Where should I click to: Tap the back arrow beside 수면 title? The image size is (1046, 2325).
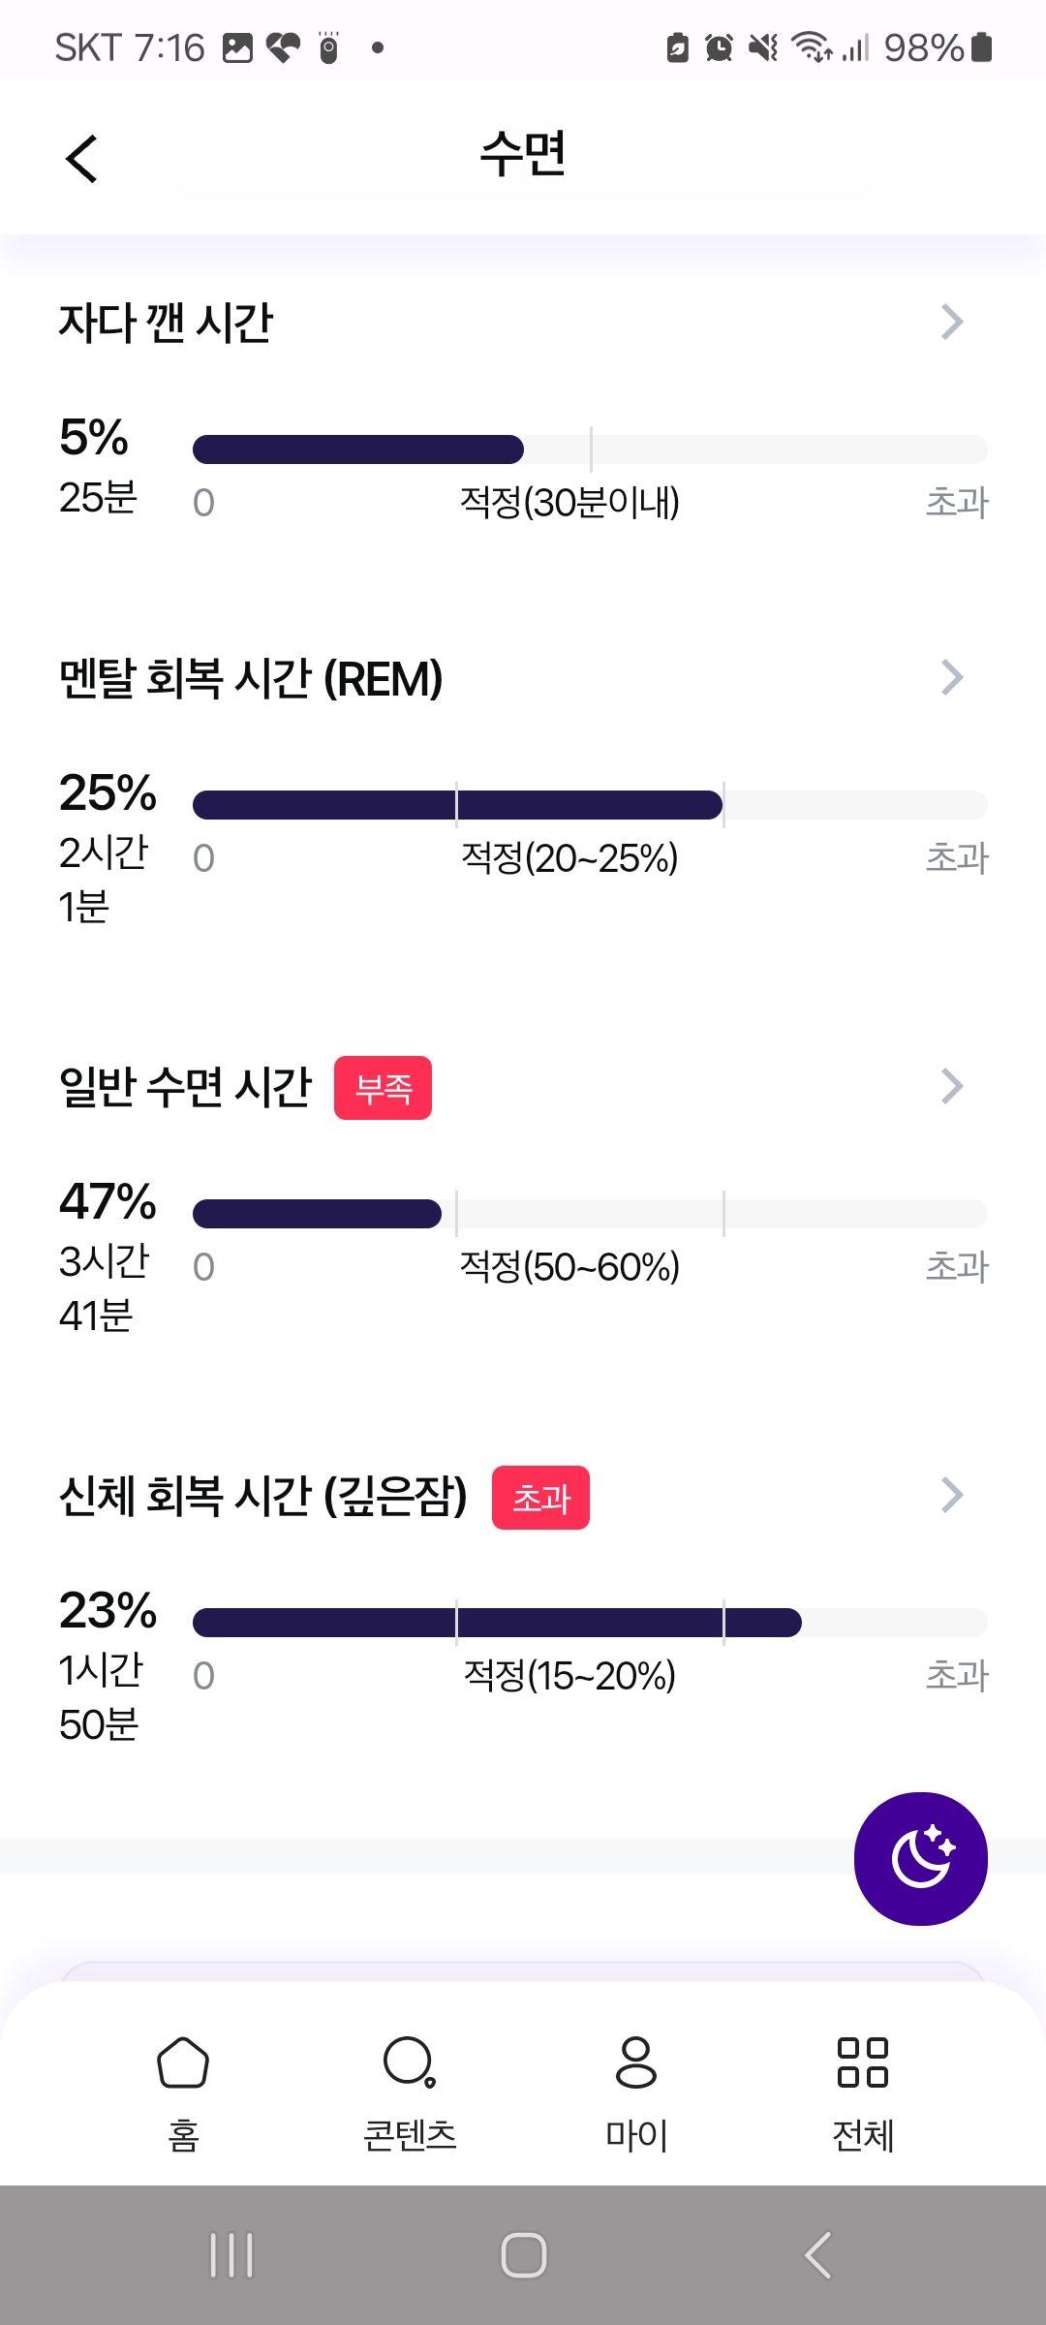[x=82, y=158]
